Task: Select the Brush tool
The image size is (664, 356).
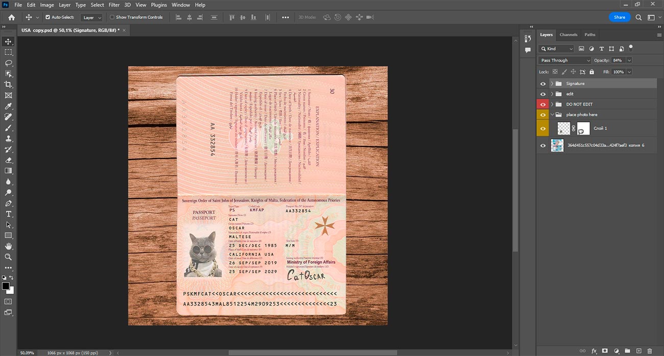Action: pyautogui.click(x=8, y=128)
